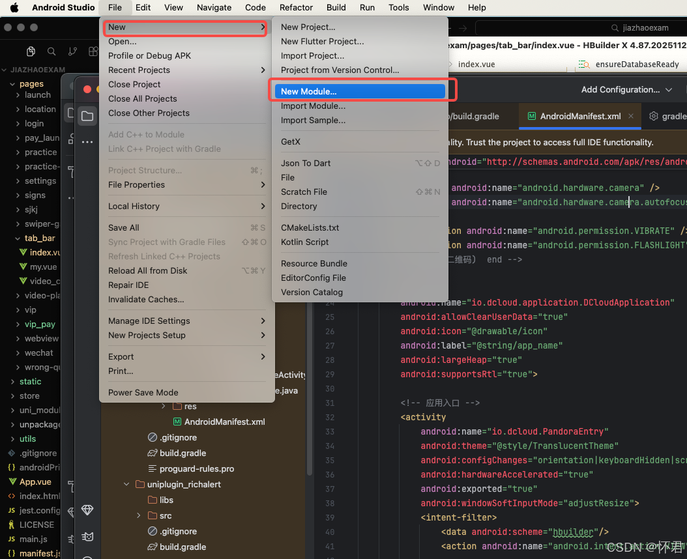The height and width of the screenshot is (559, 687).
Task: Select the index.vue Vue file icon
Action: coord(23,252)
